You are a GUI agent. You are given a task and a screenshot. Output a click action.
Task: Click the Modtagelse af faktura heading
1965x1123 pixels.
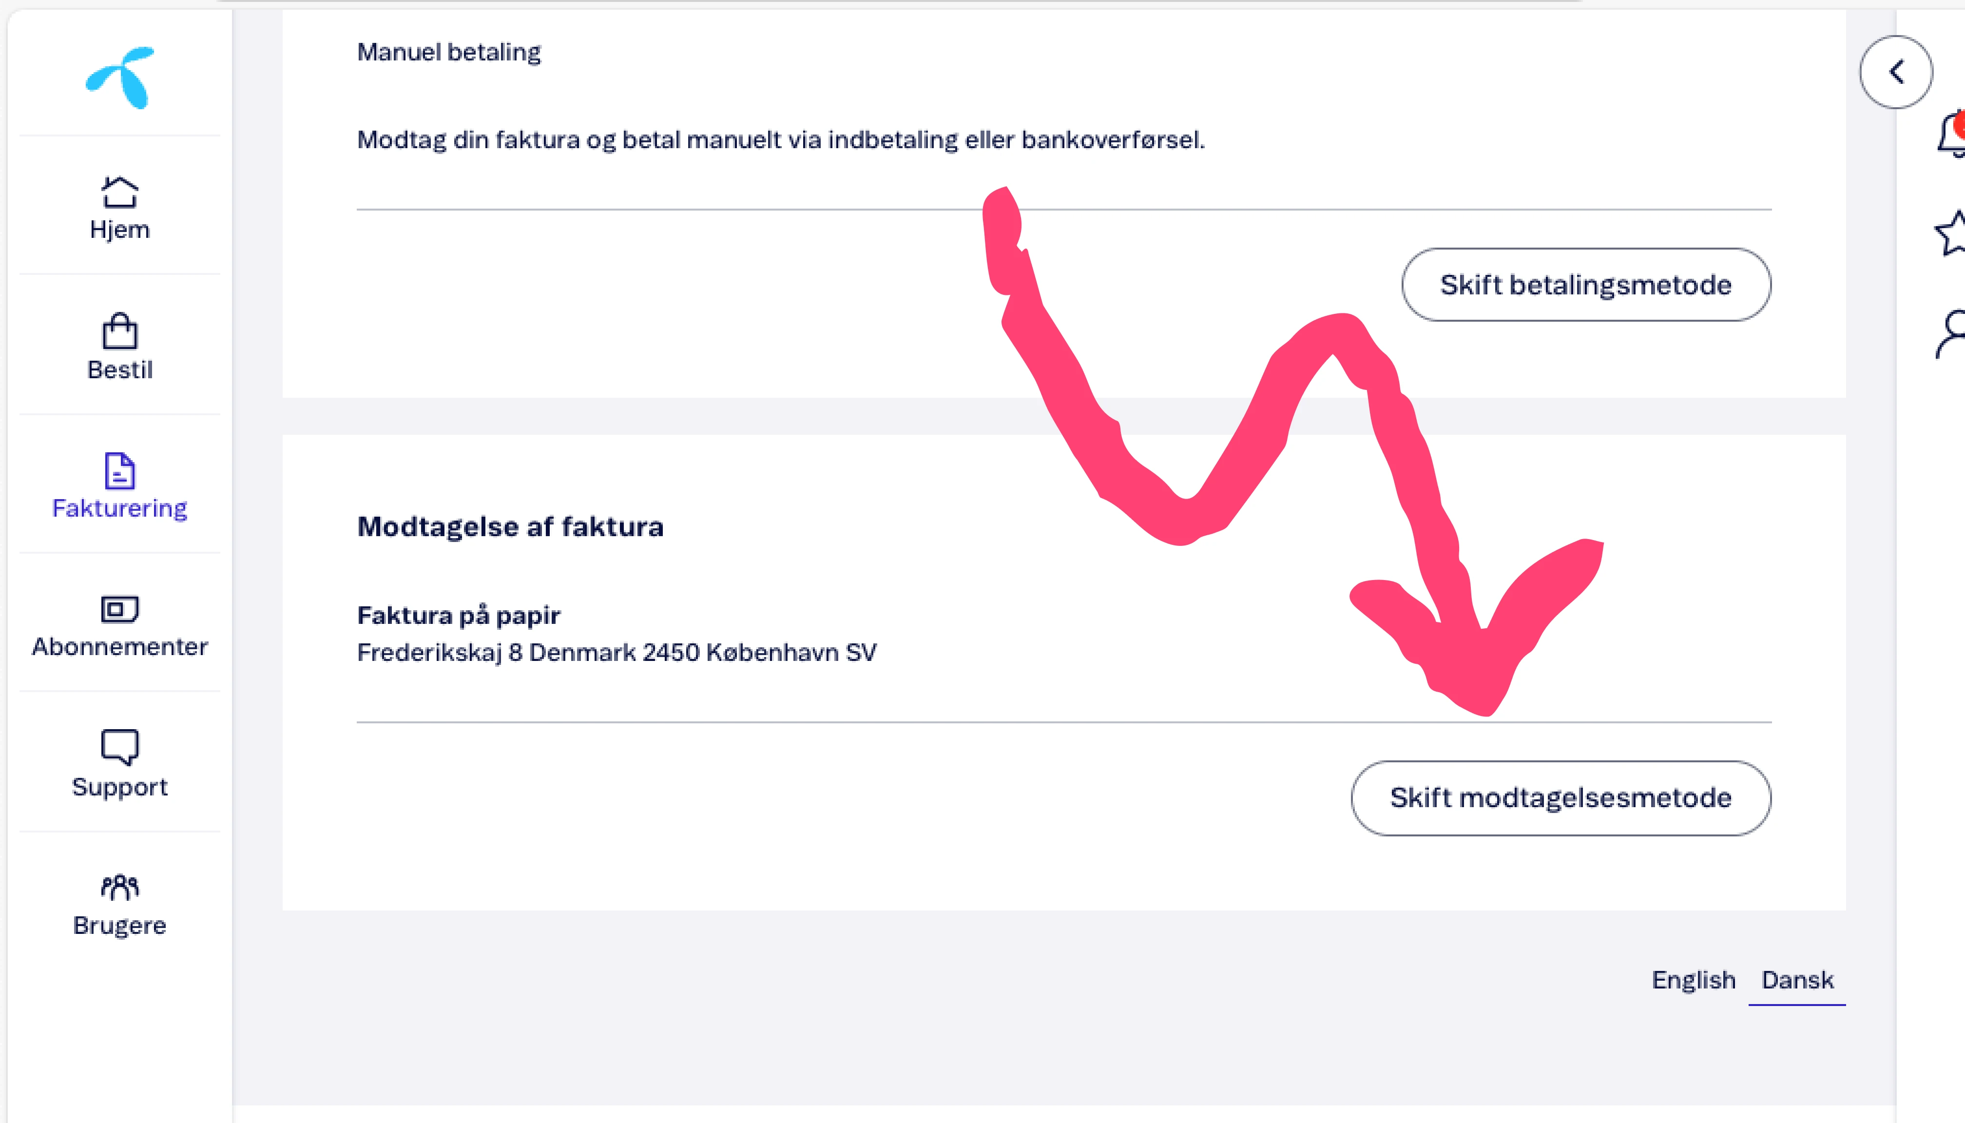[x=510, y=527]
